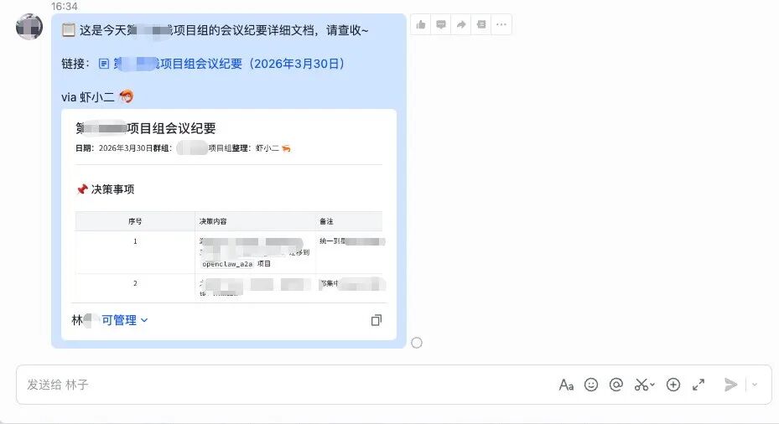Click the circle select marker beside the message

tap(417, 343)
